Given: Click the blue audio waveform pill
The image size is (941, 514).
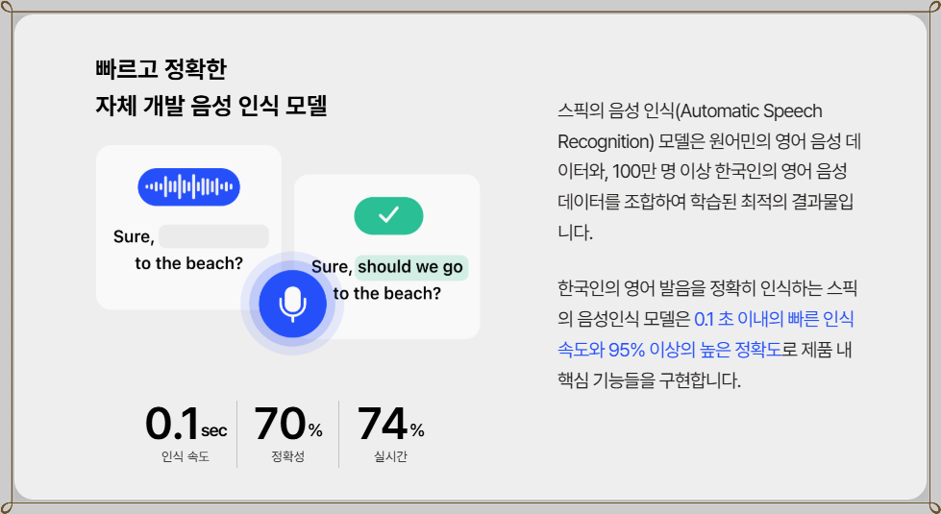Looking at the screenshot, I should 189,187.
